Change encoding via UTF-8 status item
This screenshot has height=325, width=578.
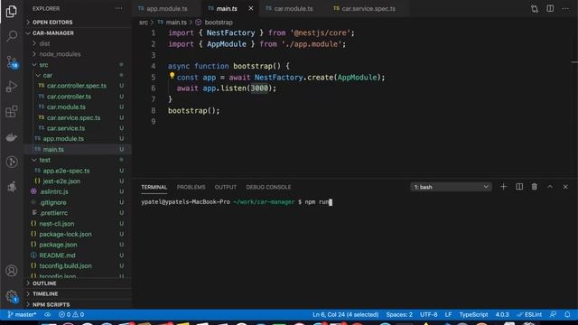(x=429, y=315)
